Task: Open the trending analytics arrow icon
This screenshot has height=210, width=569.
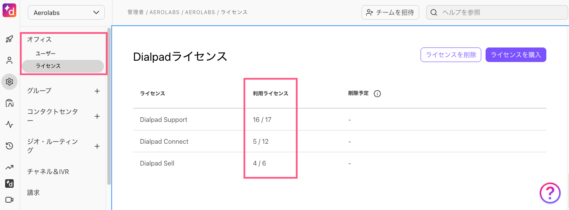Action: (9, 167)
